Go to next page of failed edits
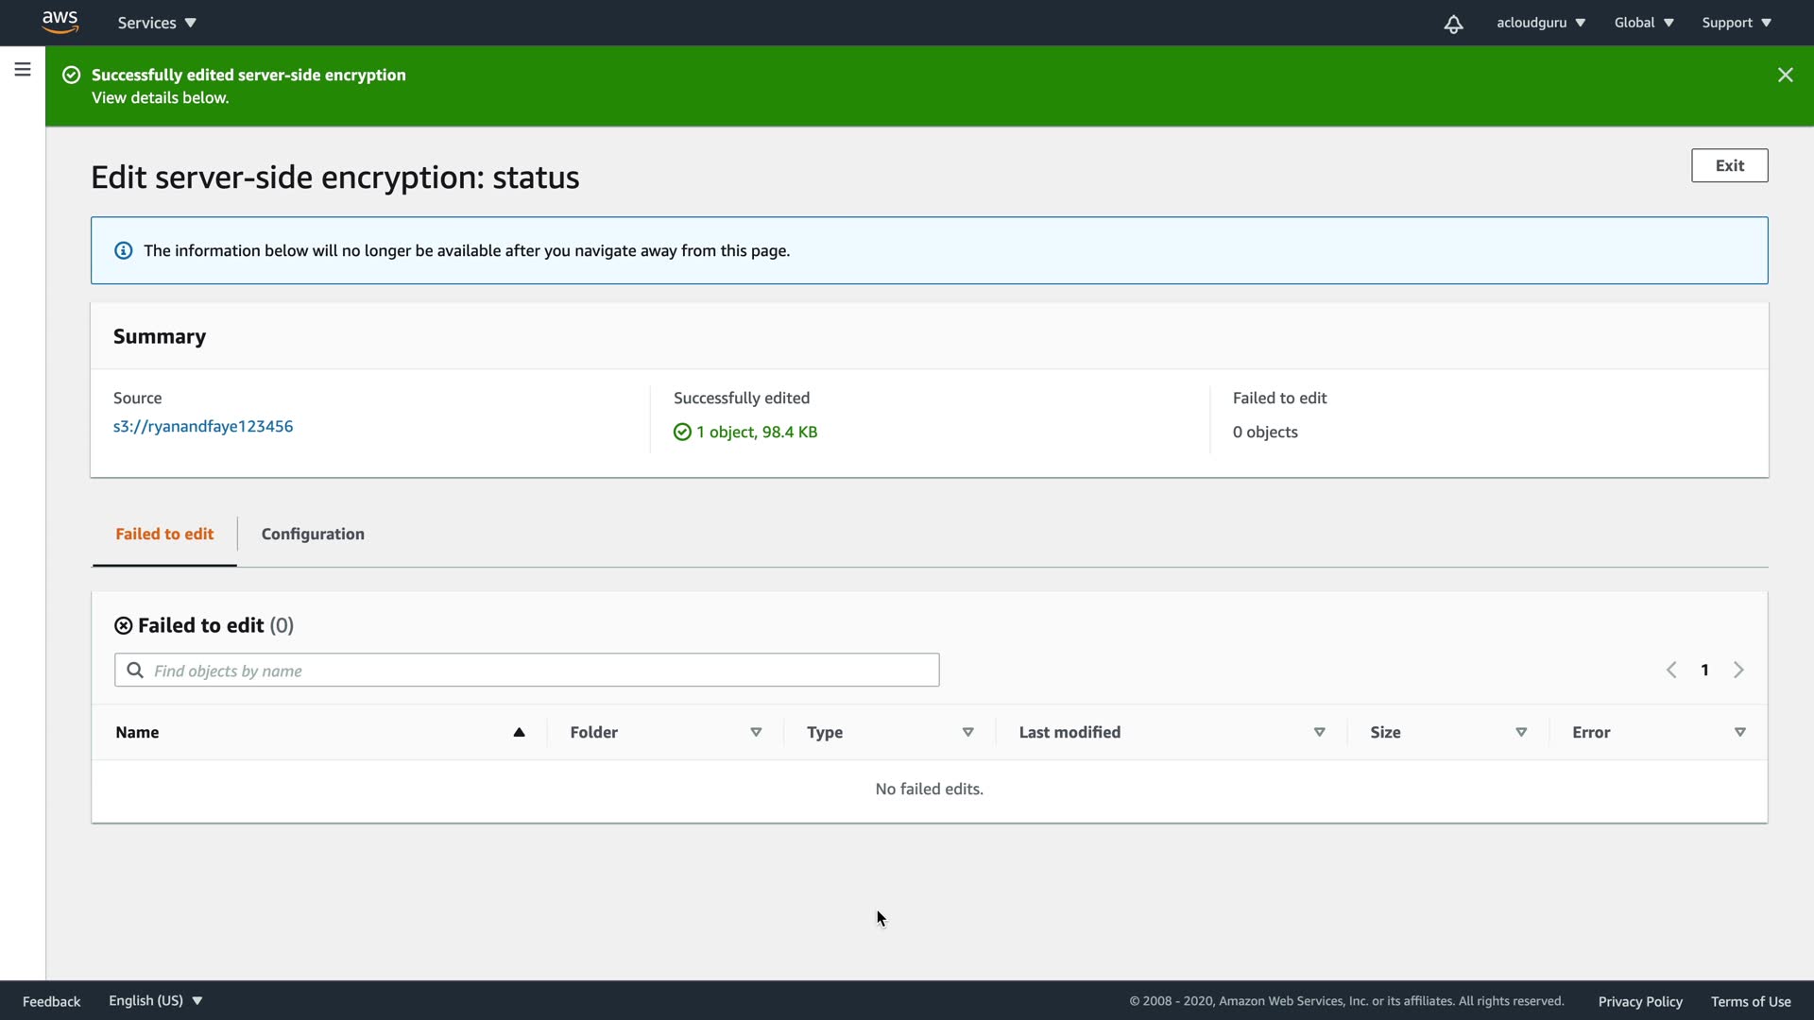This screenshot has width=1814, height=1020. (x=1738, y=670)
